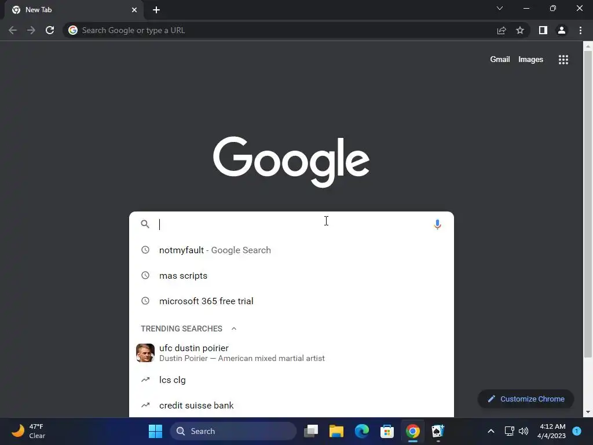This screenshot has height=445, width=593.
Task: Click the trending arrow beside credit suisse bank
Action: 145,405
